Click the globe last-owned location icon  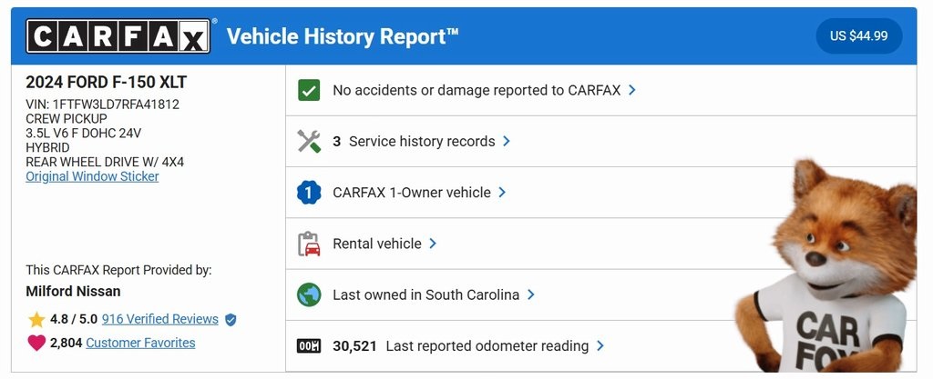(x=309, y=294)
